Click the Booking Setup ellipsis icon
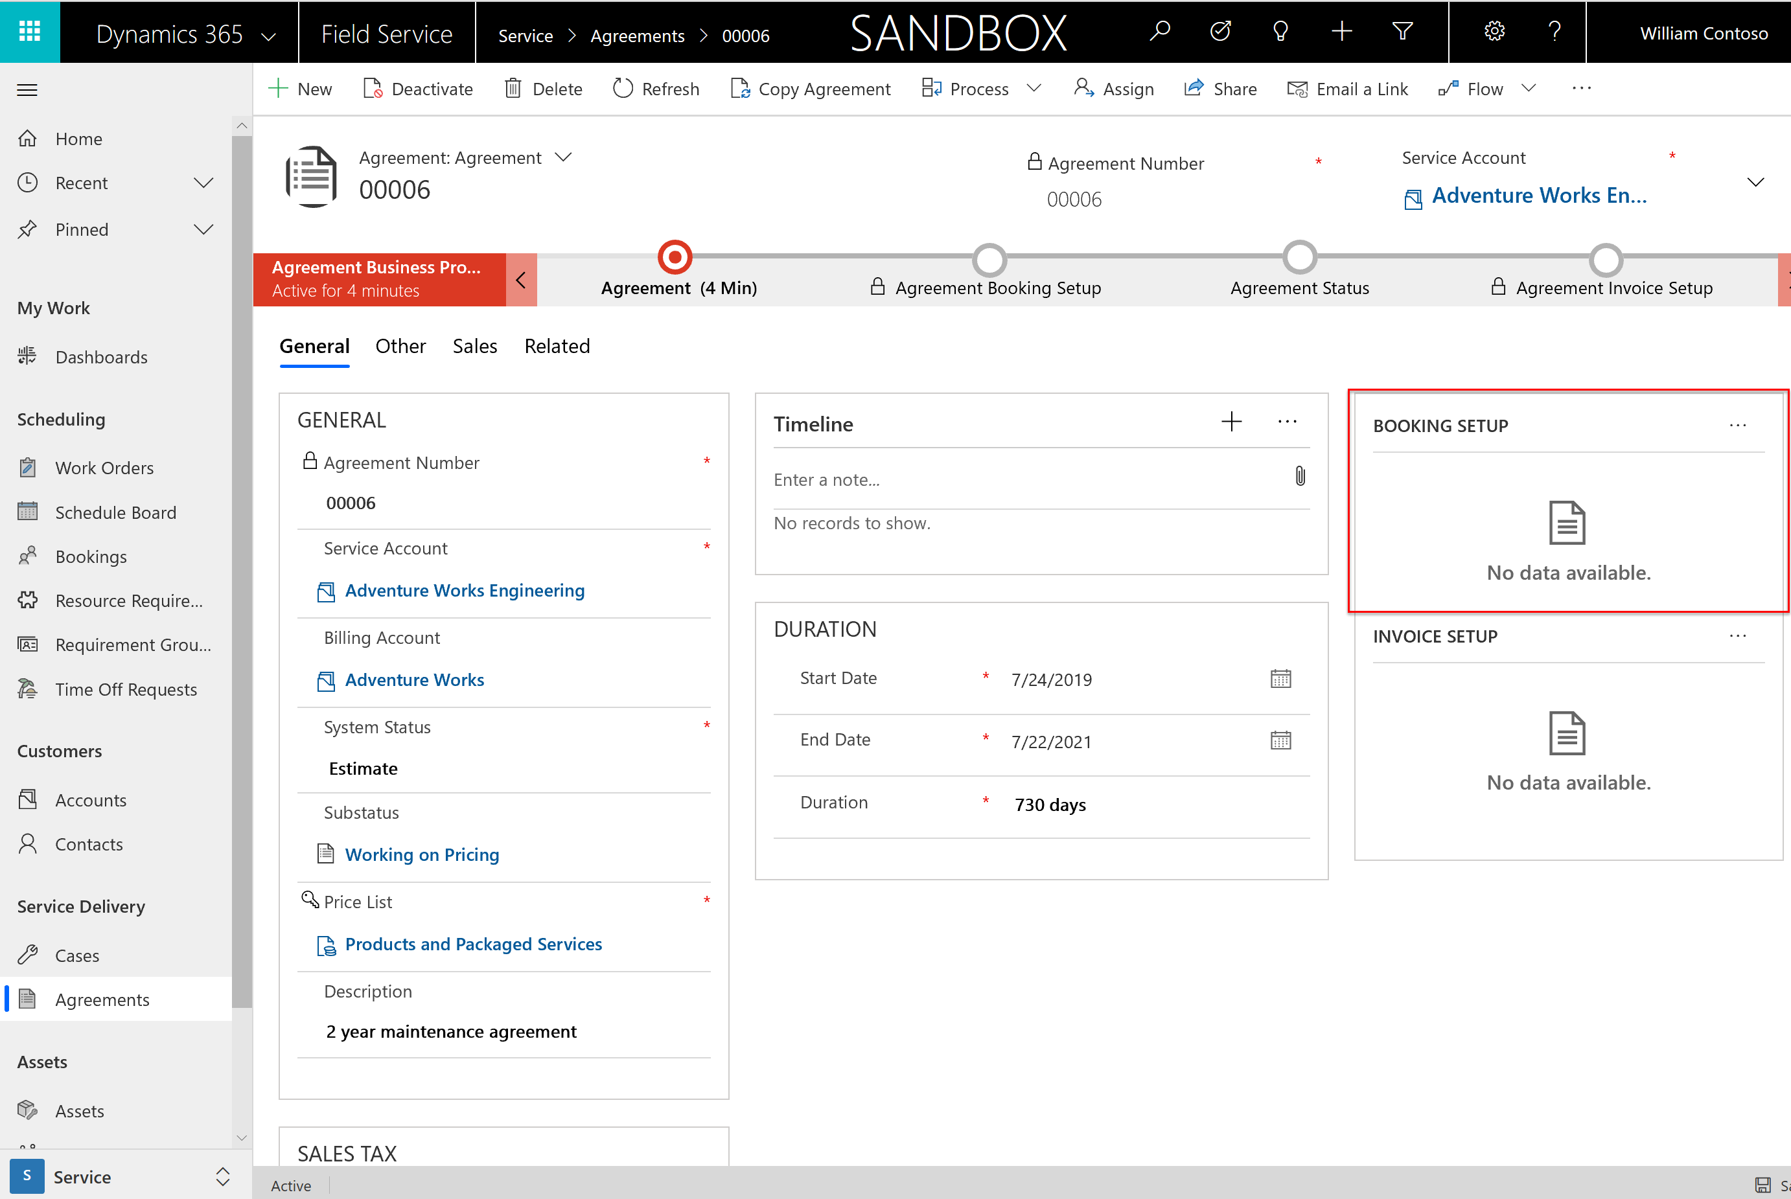The height and width of the screenshot is (1199, 1791). [1737, 426]
